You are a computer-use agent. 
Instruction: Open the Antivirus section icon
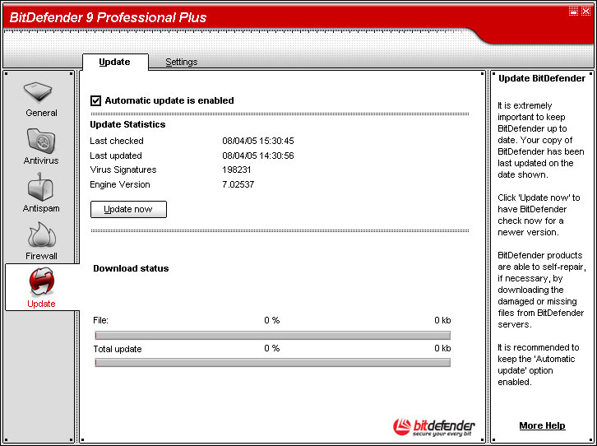[41, 142]
